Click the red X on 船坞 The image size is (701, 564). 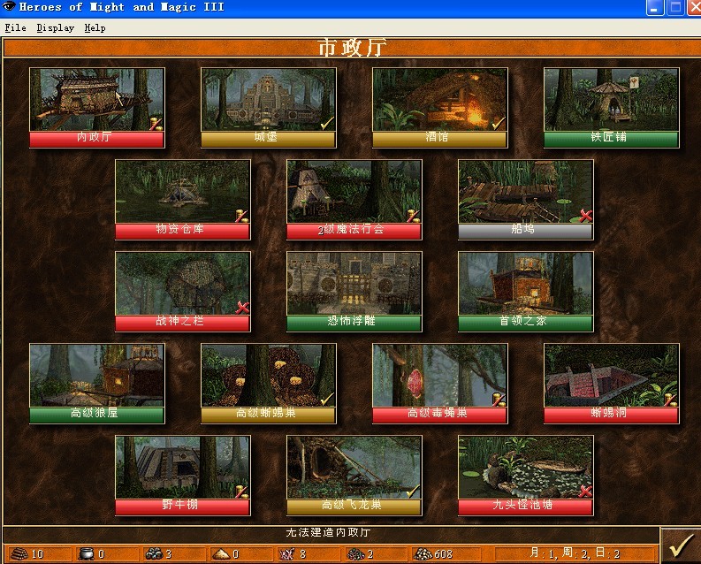click(586, 216)
